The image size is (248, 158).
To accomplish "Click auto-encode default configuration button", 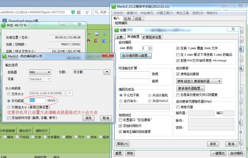I will [136, 56].
